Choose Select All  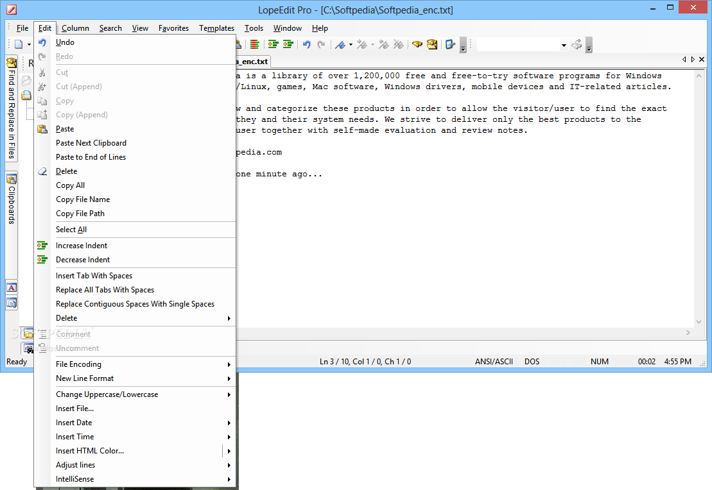[x=135, y=230]
